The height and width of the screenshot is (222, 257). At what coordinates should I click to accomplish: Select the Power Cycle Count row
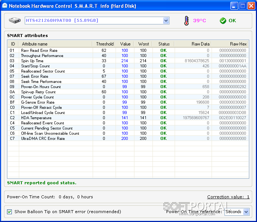pos(128,97)
